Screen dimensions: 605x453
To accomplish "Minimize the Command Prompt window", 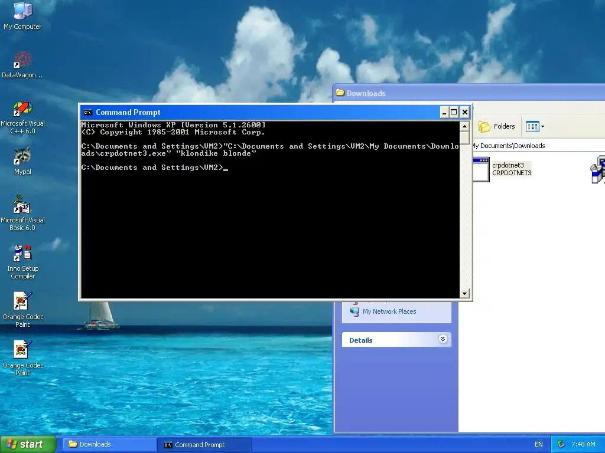I will click(444, 112).
